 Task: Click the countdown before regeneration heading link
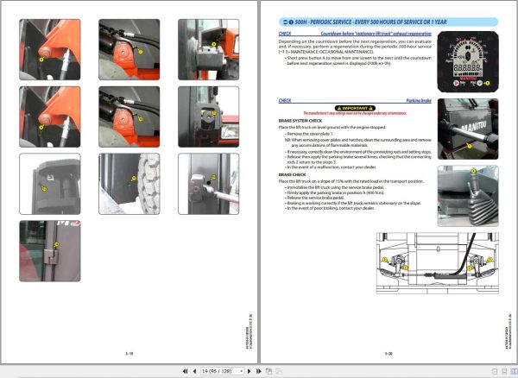click(x=376, y=34)
